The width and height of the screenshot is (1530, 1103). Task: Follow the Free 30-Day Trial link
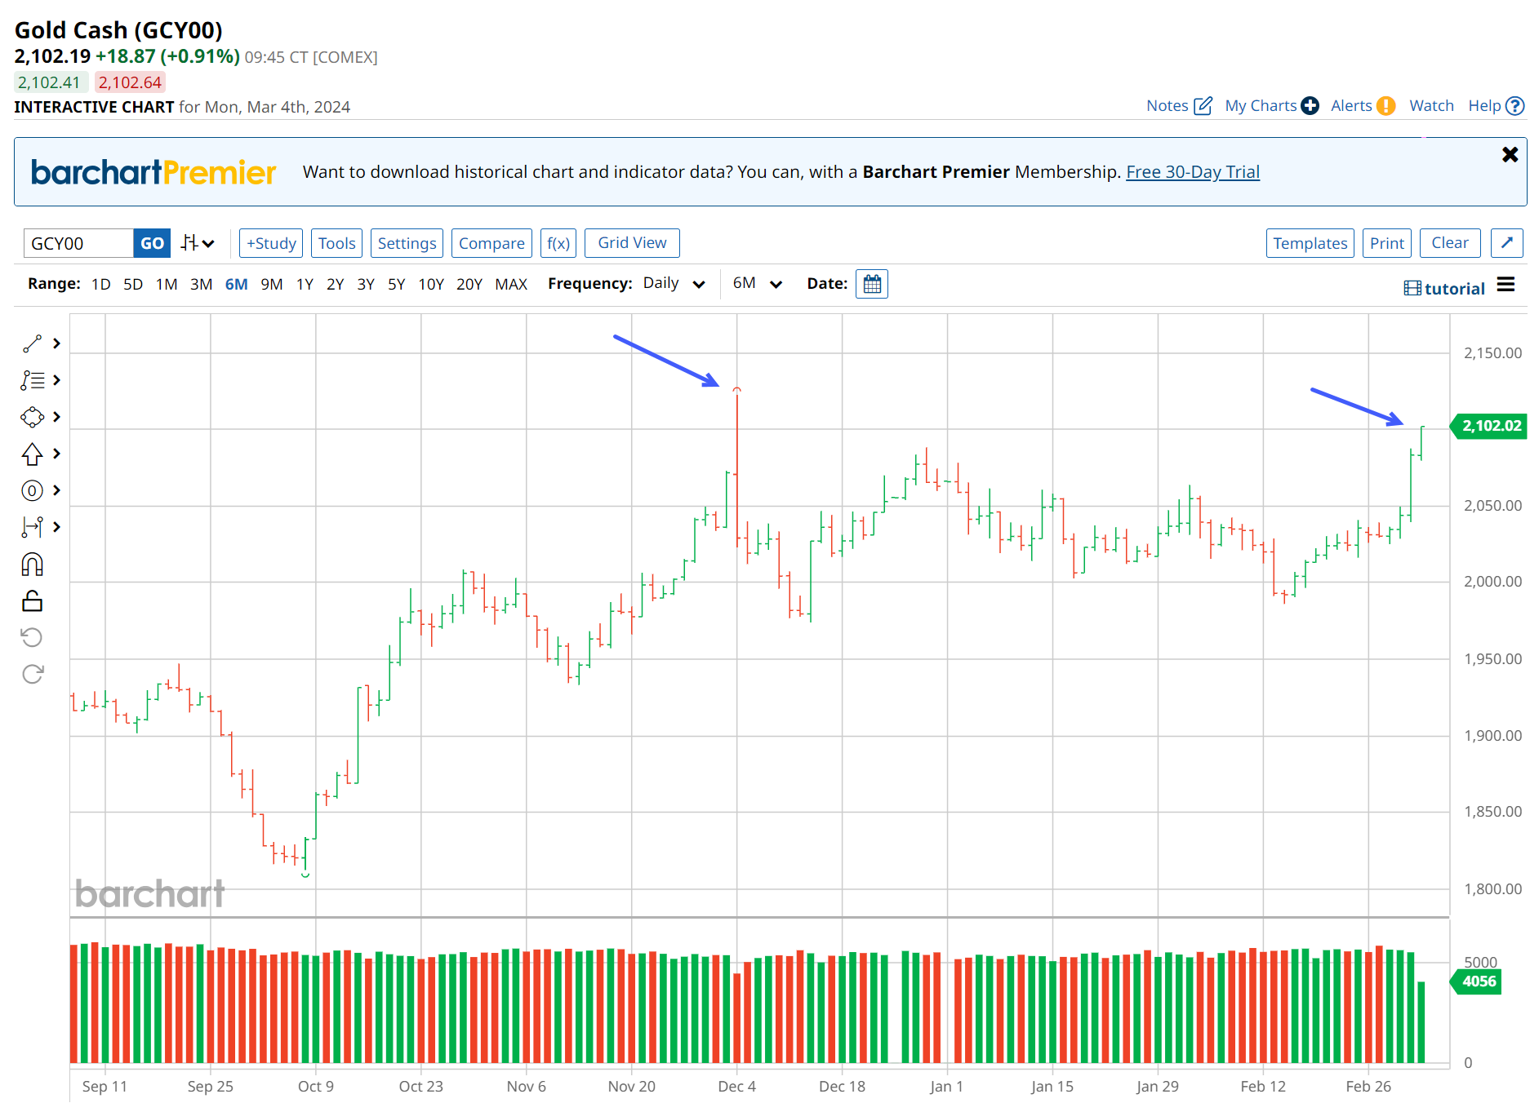pos(1192,172)
